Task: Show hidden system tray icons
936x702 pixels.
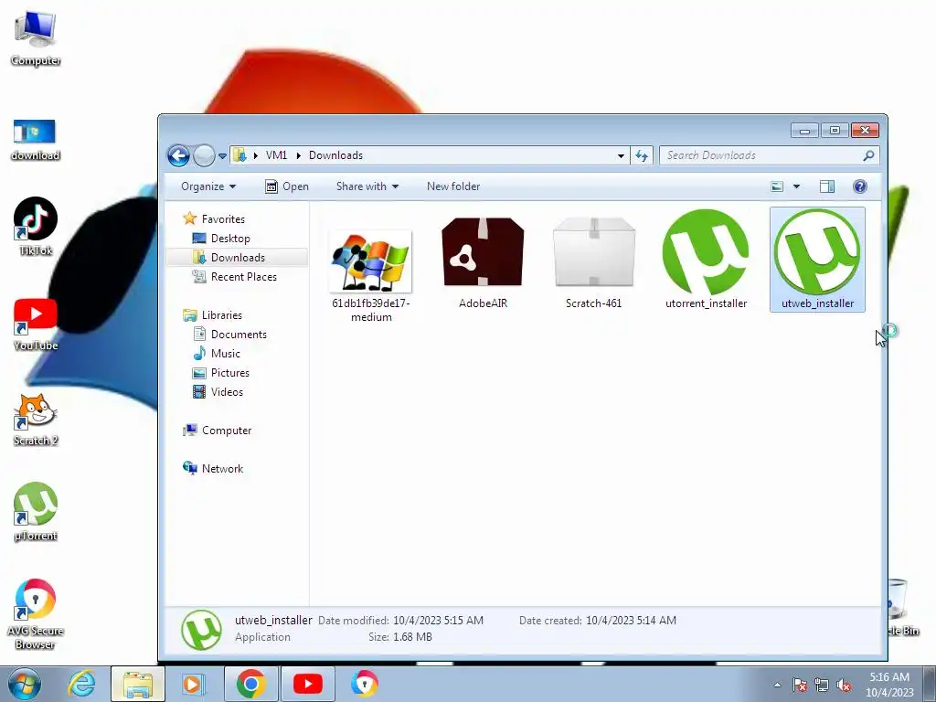Action: click(777, 685)
